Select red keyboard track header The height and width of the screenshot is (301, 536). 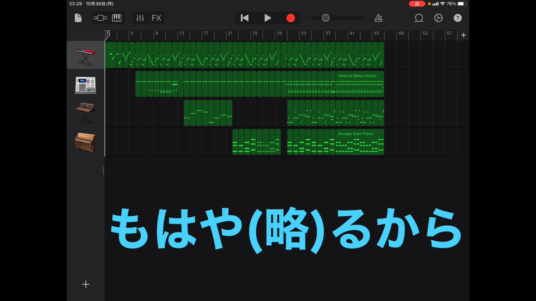point(85,55)
